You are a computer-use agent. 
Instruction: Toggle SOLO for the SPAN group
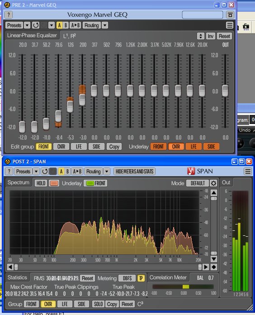point(98,304)
